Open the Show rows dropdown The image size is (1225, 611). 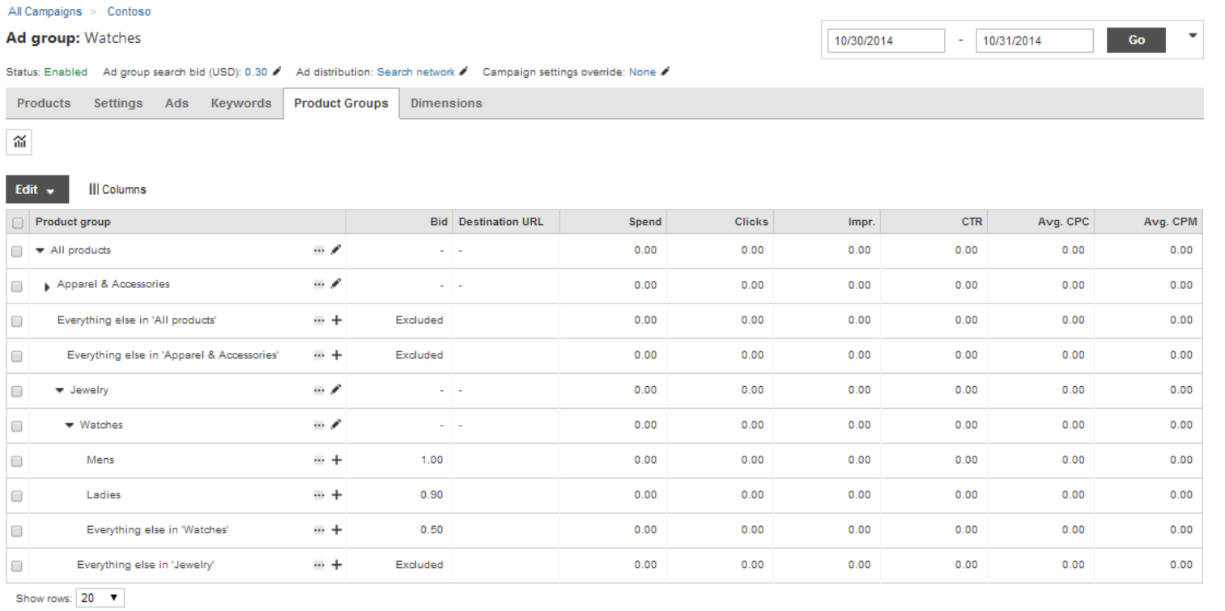pos(100,598)
